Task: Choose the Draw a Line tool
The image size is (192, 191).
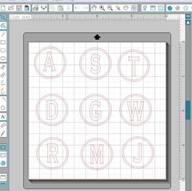Action: (3, 34)
